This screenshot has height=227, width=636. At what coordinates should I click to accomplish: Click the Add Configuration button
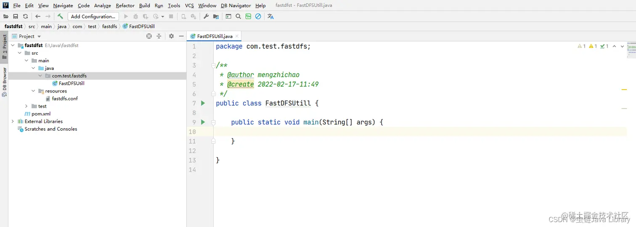(x=93, y=16)
